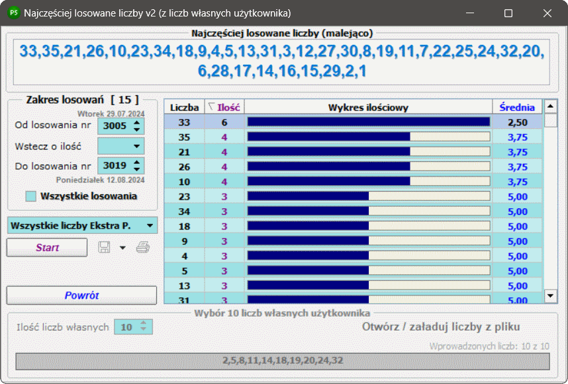Select the row for number 34
This screenshot has height=384, width=568.
coord(354,211)
